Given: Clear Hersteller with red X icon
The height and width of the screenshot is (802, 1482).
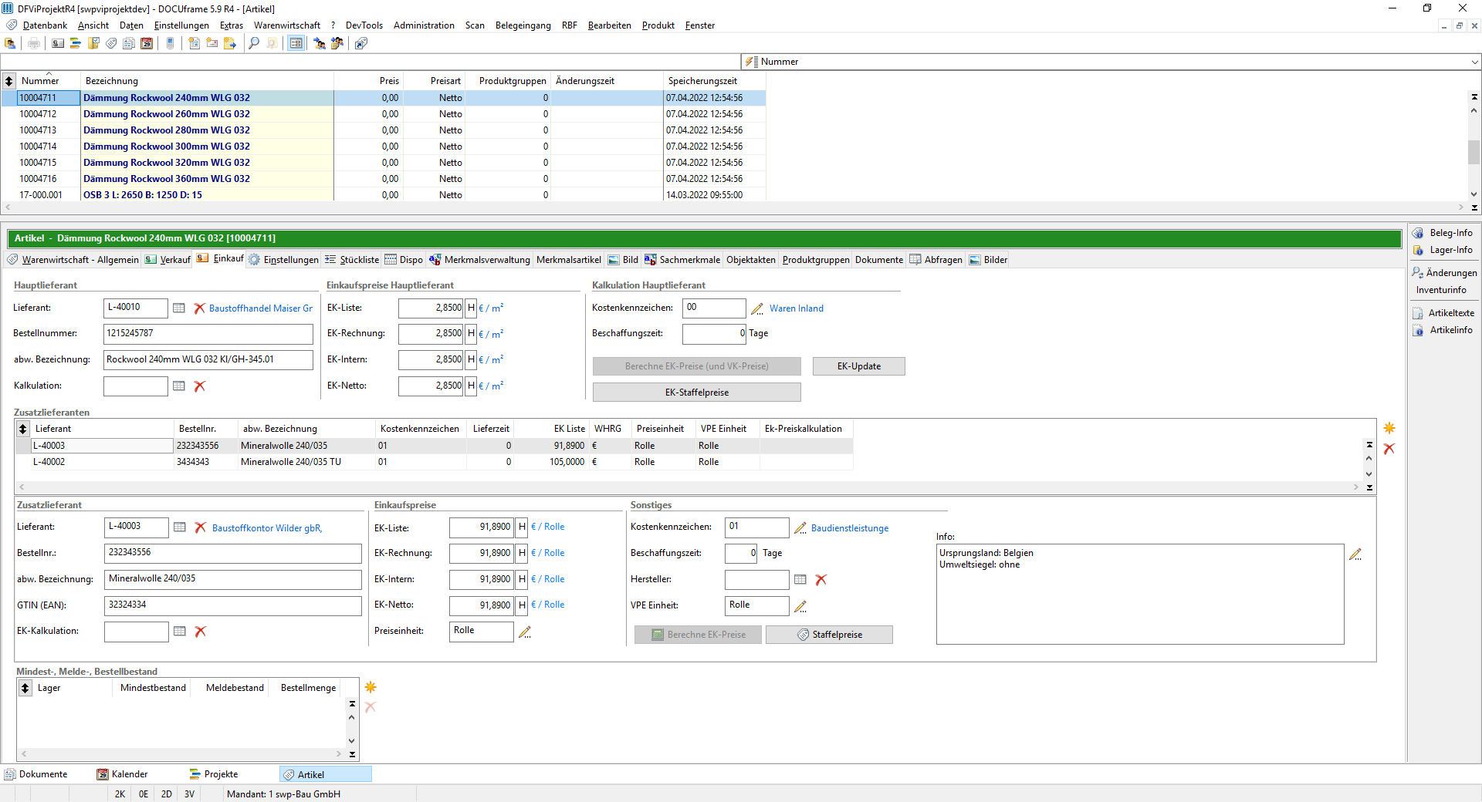Looking at the screenshot, I should point(821,580).
